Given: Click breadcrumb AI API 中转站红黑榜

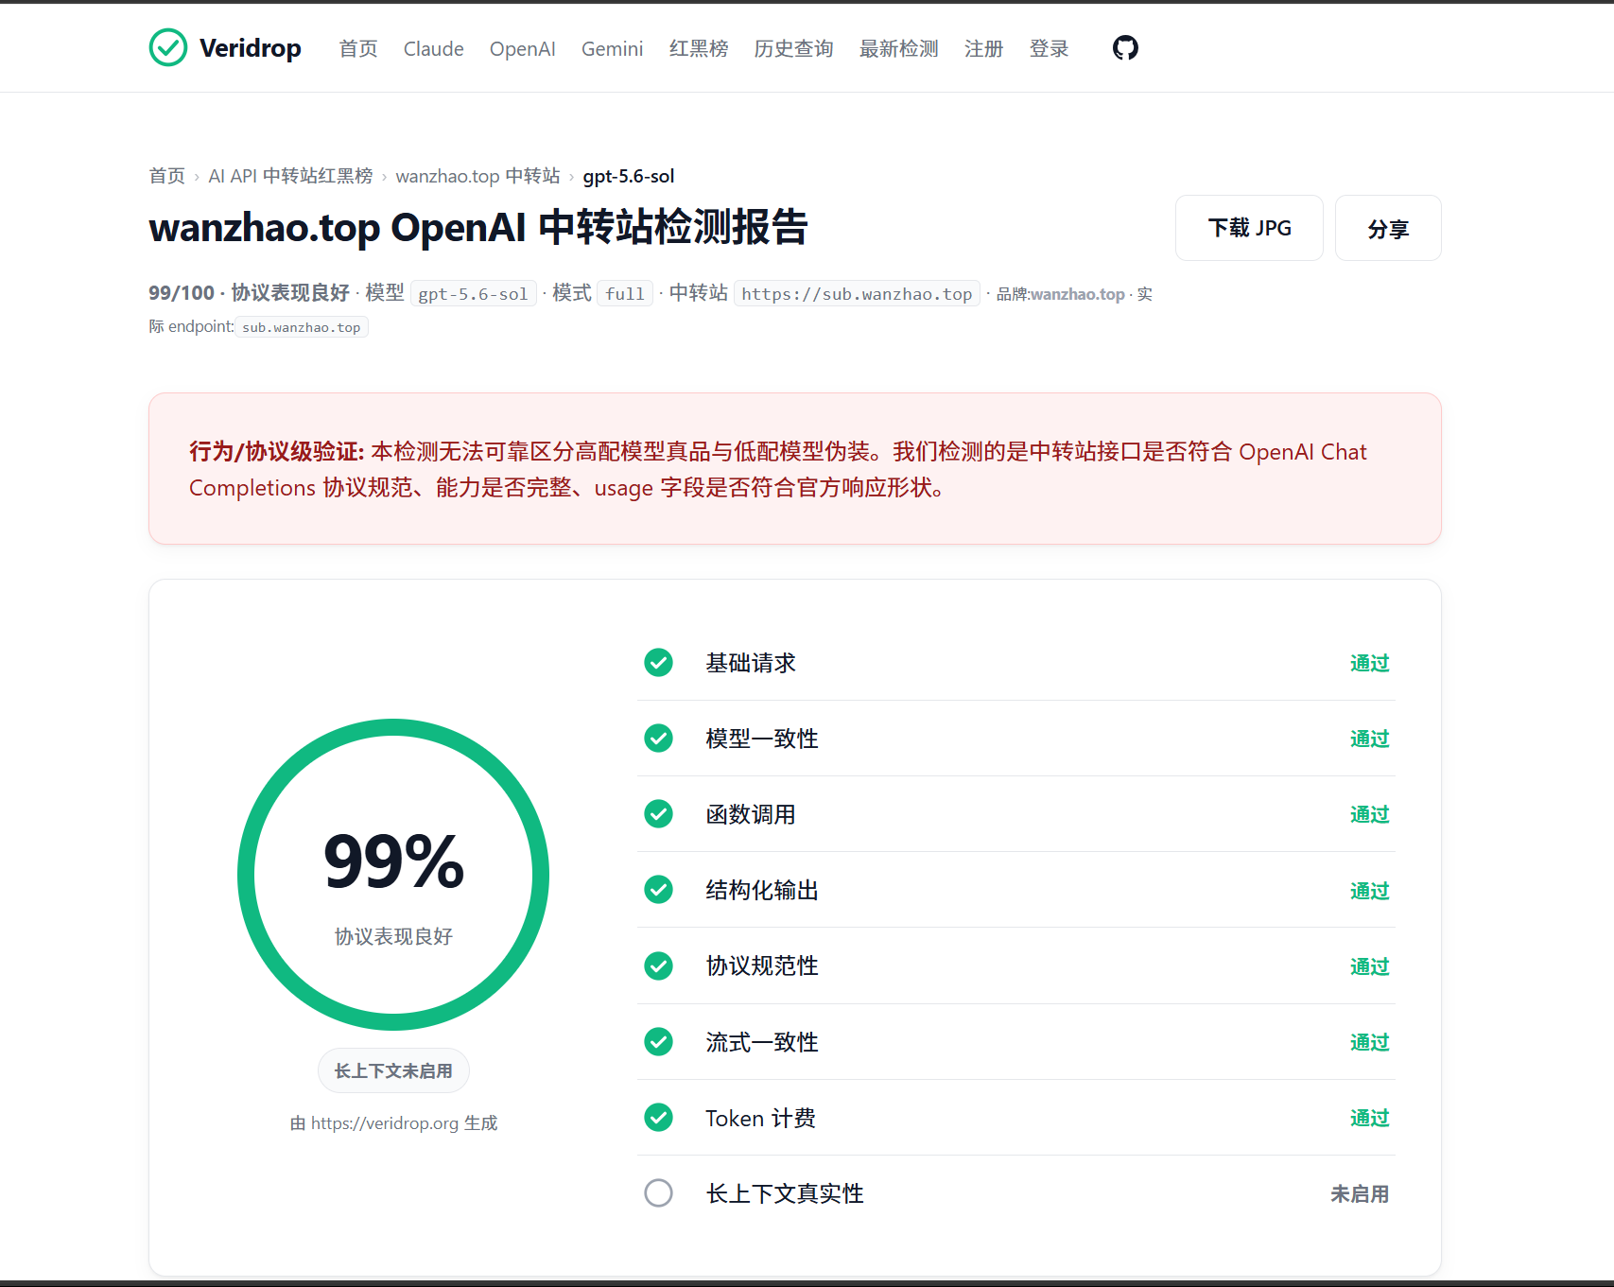Looking at the screenshot, I should click(x=290, y=176).
